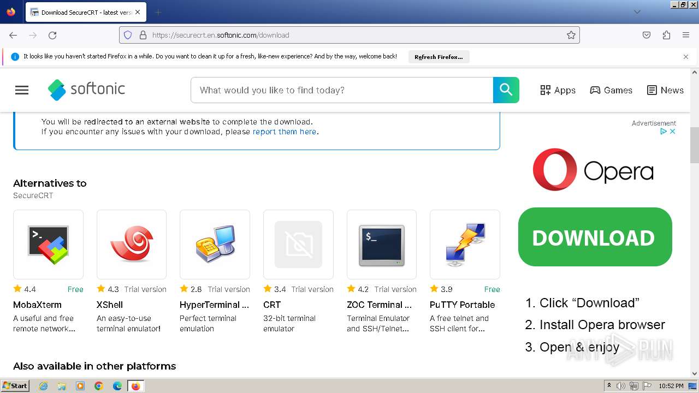Open the Firefox extensions menu
Viewport: 699px width, 393px height.
tap(666, 35)
